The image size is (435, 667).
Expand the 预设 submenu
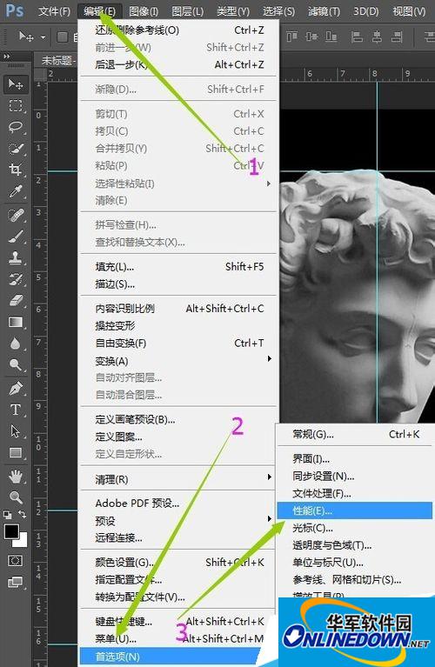pos(269,518)
